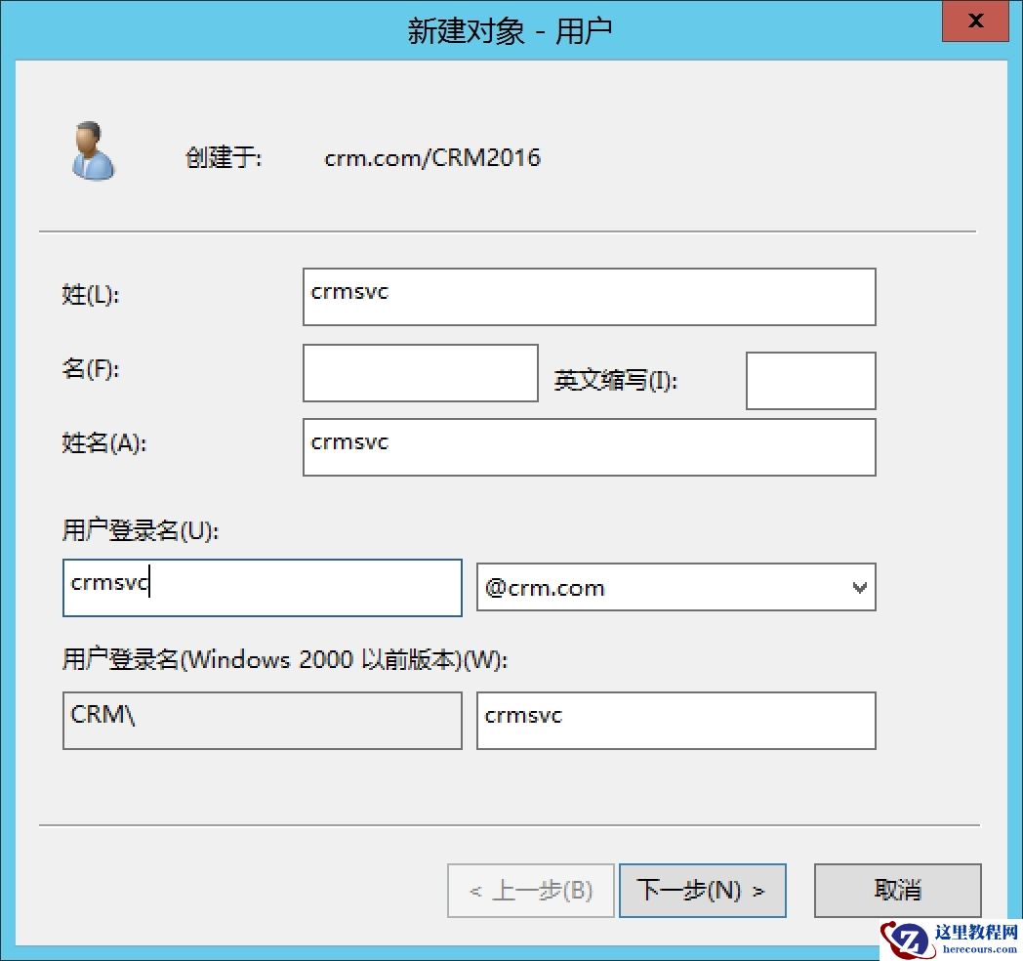This screenshot has width=1023, height=961.
Task: Select the 英文缩写(I) initials field
Action: pyautogui.click(x=810, y=381)
